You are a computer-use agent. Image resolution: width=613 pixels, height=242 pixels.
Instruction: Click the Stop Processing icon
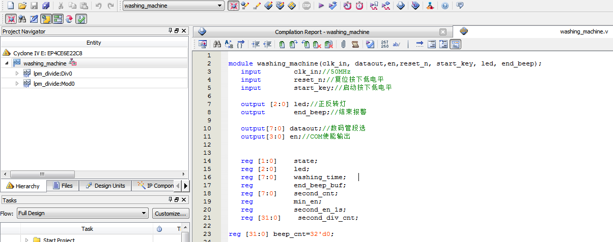pos(306,6)
